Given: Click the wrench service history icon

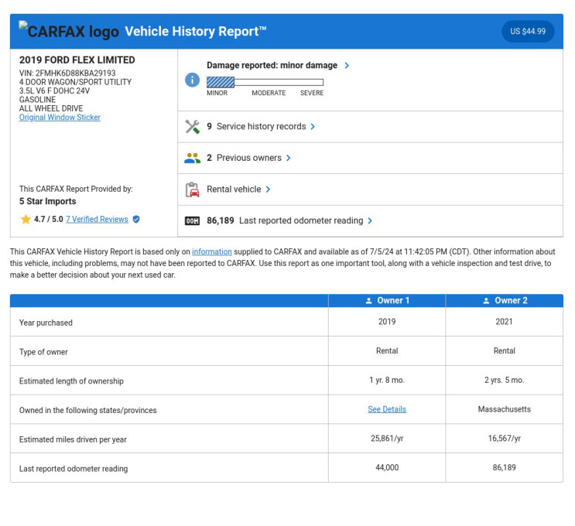Looking at the screenshot, I should click(x=192, y=127).
